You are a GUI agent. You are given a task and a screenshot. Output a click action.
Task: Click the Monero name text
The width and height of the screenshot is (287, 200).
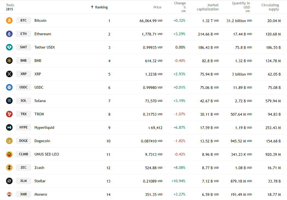click(x=41, y=194)
